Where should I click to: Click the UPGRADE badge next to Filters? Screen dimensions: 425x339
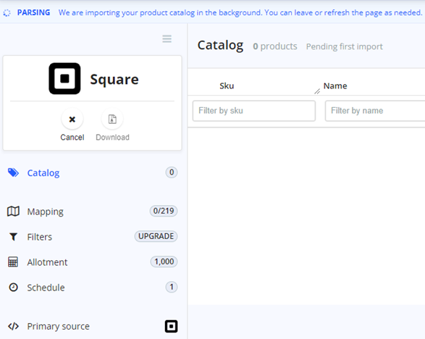pos(156,236)
